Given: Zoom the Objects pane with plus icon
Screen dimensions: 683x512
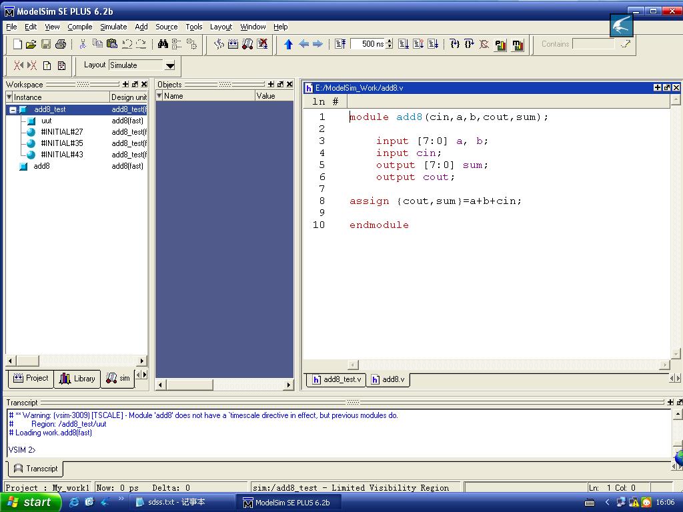Looking at the screenshot, I should pos(271,85).
